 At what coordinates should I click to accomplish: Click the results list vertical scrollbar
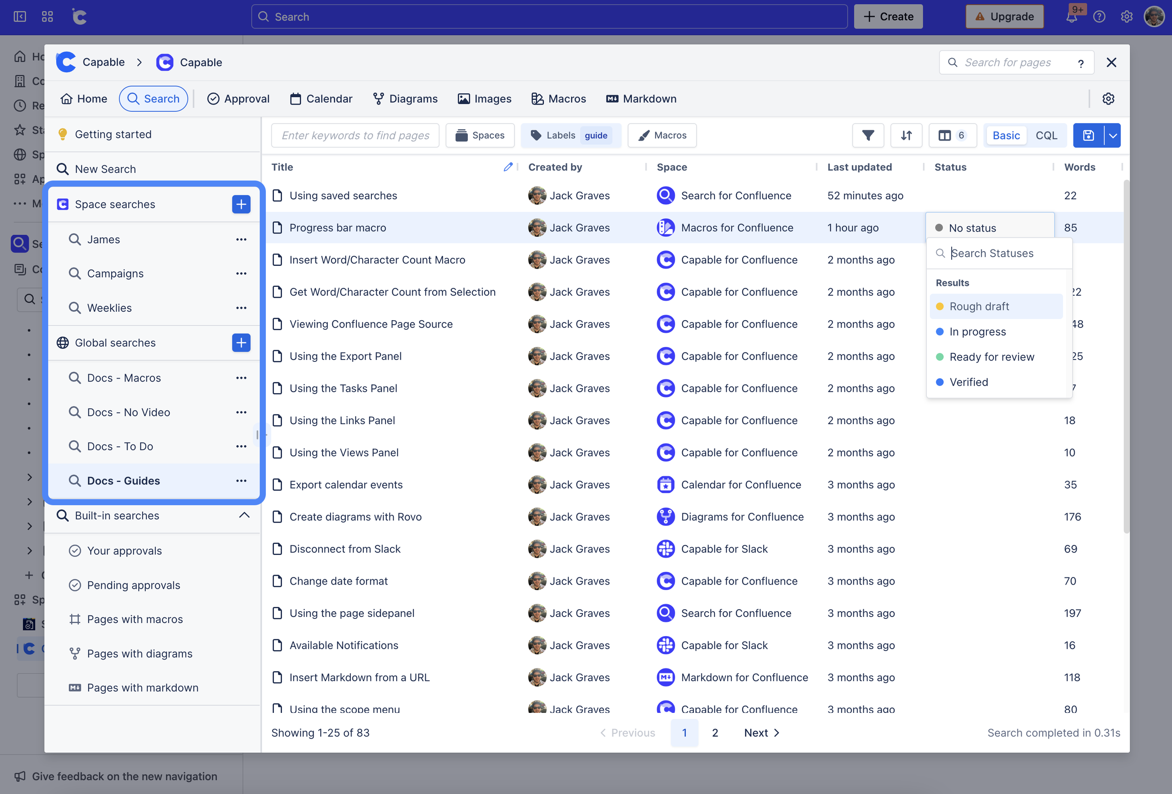[x=1126, y=355]
